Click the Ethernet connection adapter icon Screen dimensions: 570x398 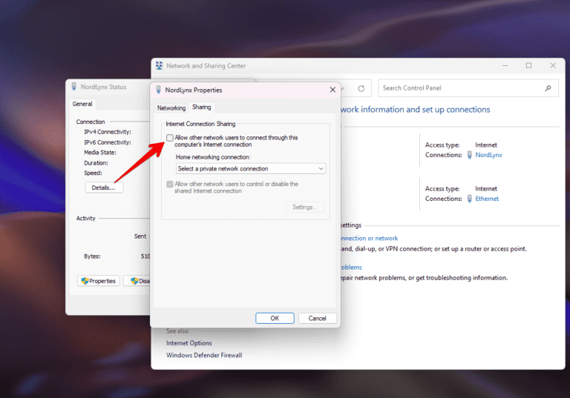pos(469,199)
